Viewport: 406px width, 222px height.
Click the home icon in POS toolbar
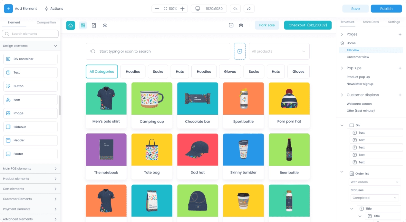(x=71, y=25)
